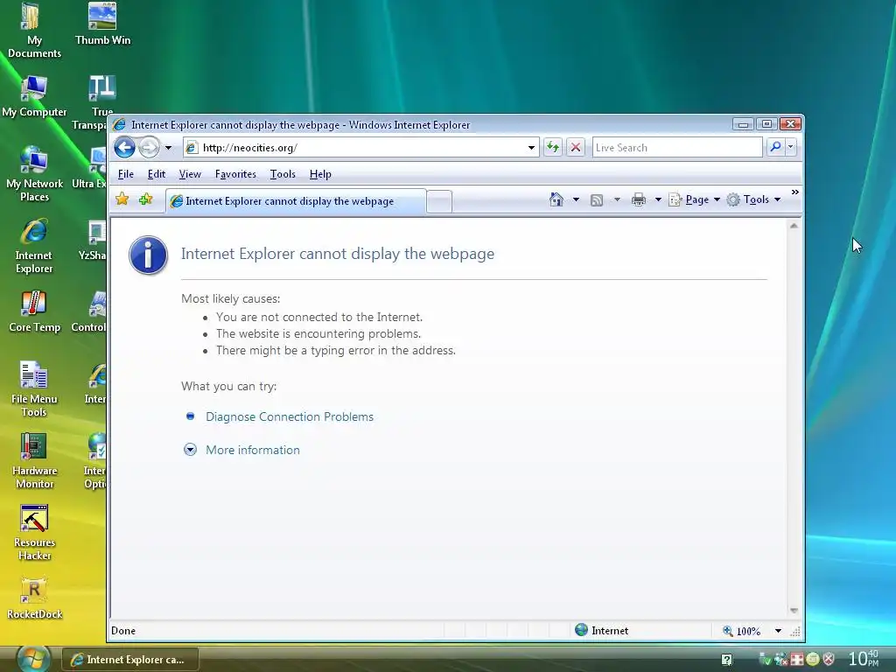Click Diagnose Connection Problems link
Viewport: 896px width, 672px height.
[289, 416]
